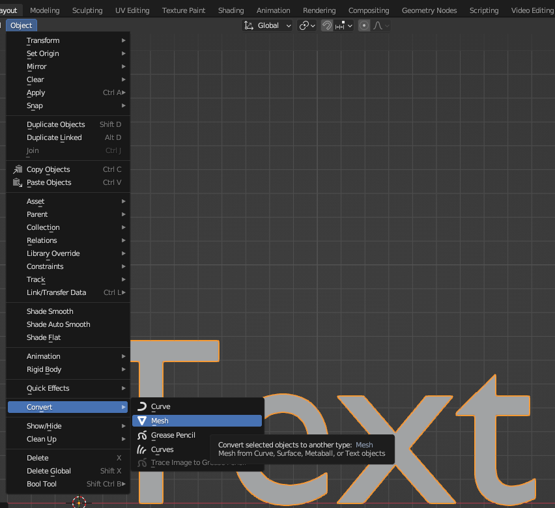This screenshot has width=555, height=508.
Task: Toggle proportional editing
Action: pyautogui.click(x=364, y=25)
